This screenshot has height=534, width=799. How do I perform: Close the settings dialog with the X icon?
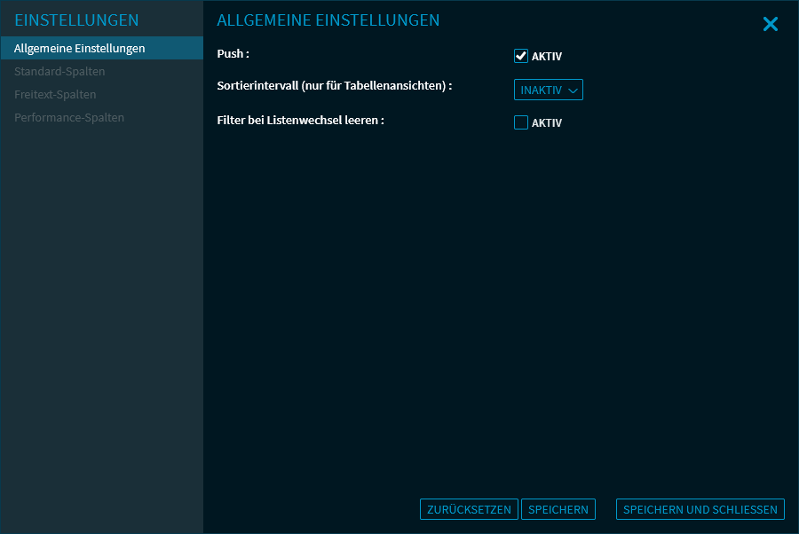tap(770, 25)
